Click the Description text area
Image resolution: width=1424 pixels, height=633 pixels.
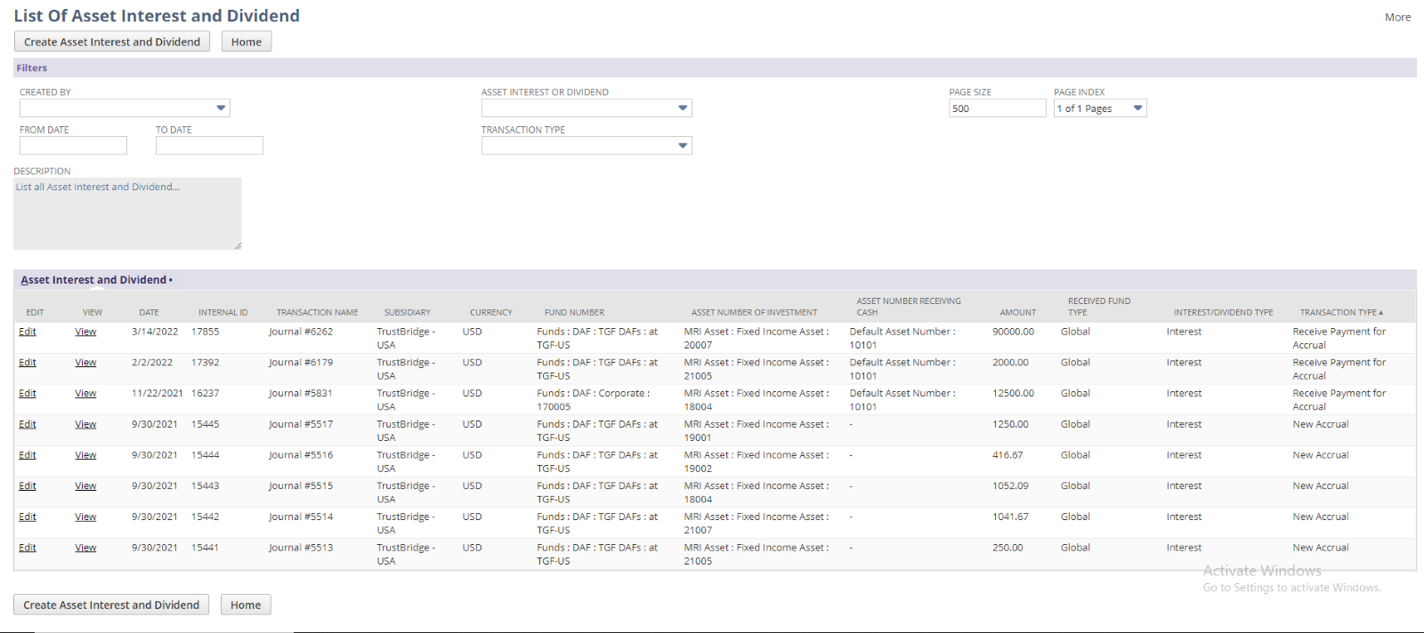127,213
